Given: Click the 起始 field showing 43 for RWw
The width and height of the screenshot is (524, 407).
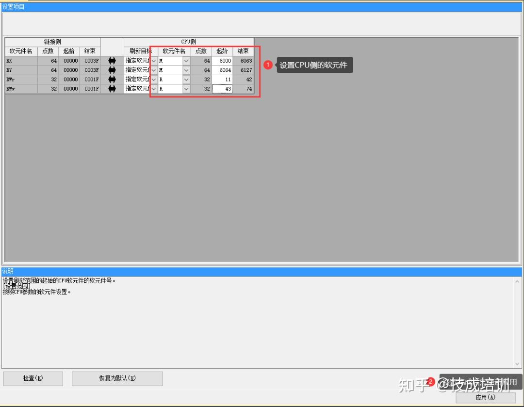Looking at the screenshot, I should 222,88.
